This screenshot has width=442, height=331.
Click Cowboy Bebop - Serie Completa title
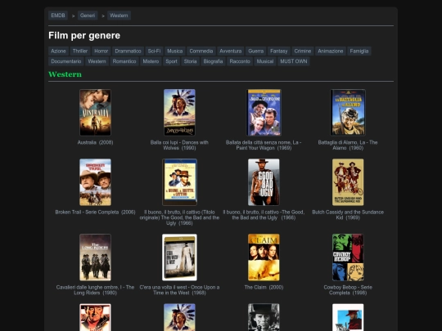click(348, 290)
